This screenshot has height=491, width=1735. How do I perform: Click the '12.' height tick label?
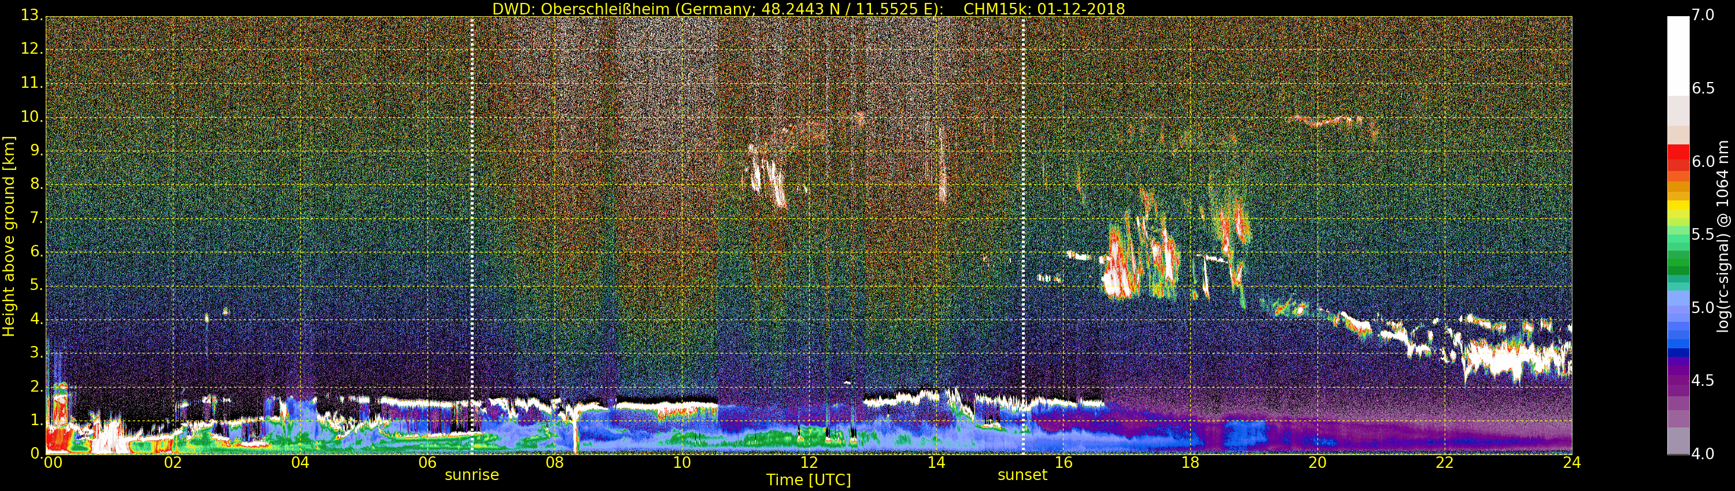(32, 49)
